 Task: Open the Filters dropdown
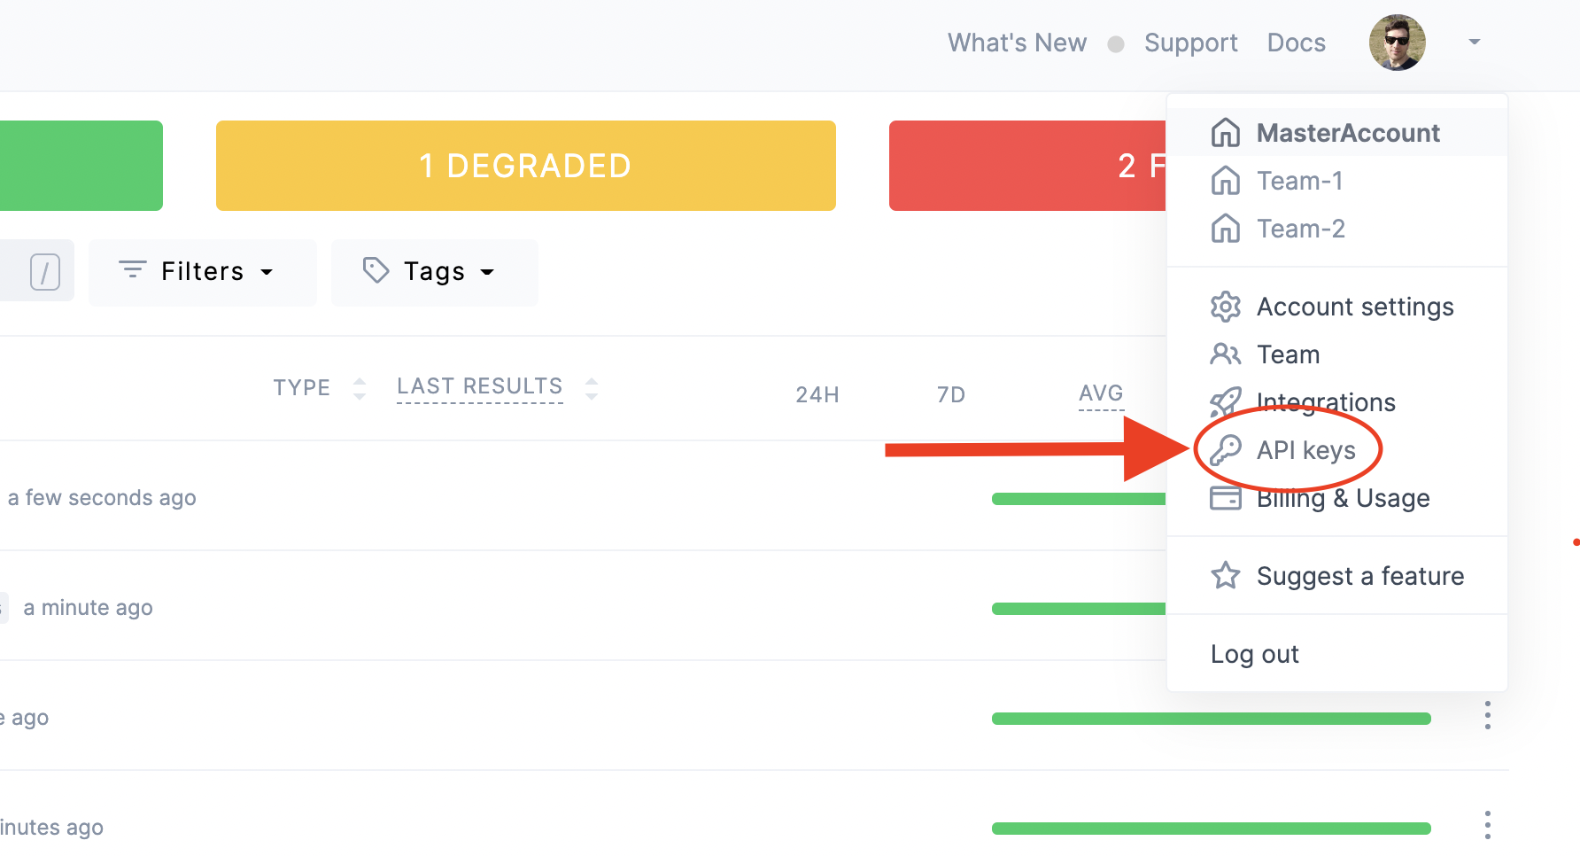[202, 271]
